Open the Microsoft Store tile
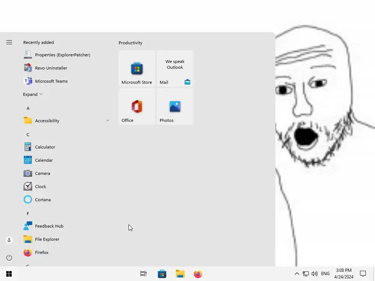The height and width of the screenshot is (281, 375). point(137,68)
